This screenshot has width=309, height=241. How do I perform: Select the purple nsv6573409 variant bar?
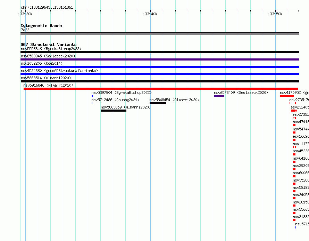pyautogui.click(x=219, y=96)
